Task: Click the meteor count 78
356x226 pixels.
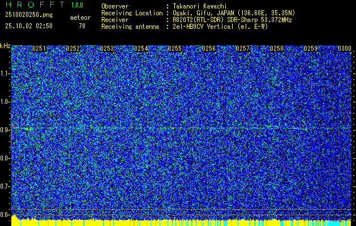Action: click(82, 26)
